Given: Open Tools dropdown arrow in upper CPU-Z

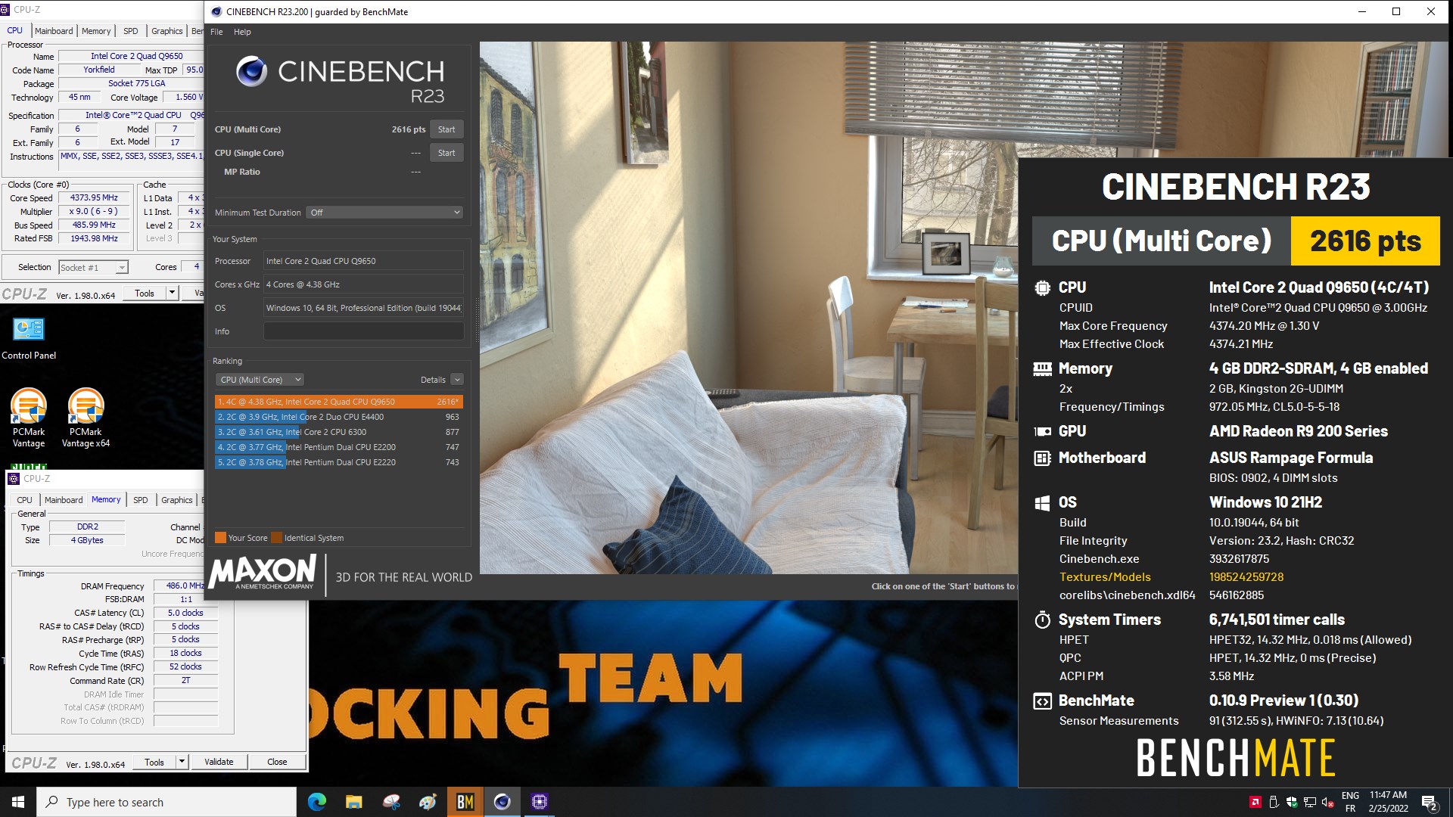Looking at the screenshot, I should (172, 293).
